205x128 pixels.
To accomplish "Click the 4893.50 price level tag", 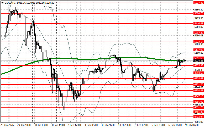I will point(198,73).
